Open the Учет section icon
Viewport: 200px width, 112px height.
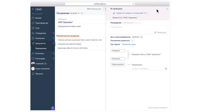(x=33, y=28)
